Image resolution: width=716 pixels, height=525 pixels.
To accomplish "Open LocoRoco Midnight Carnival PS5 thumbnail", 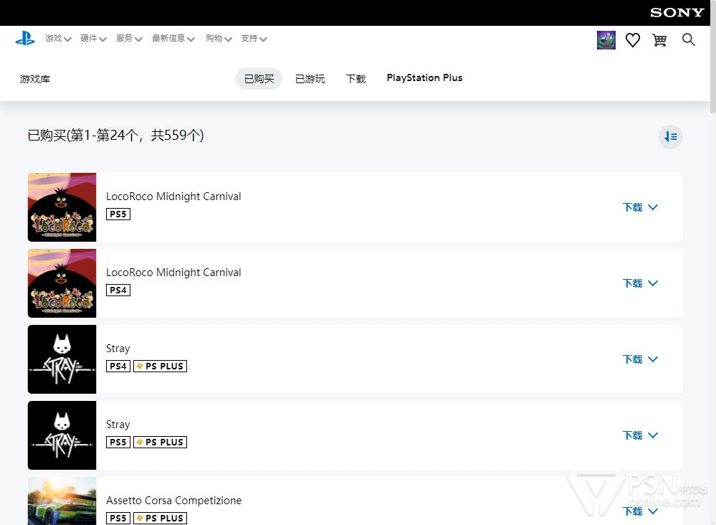I will tap(62, 207).
